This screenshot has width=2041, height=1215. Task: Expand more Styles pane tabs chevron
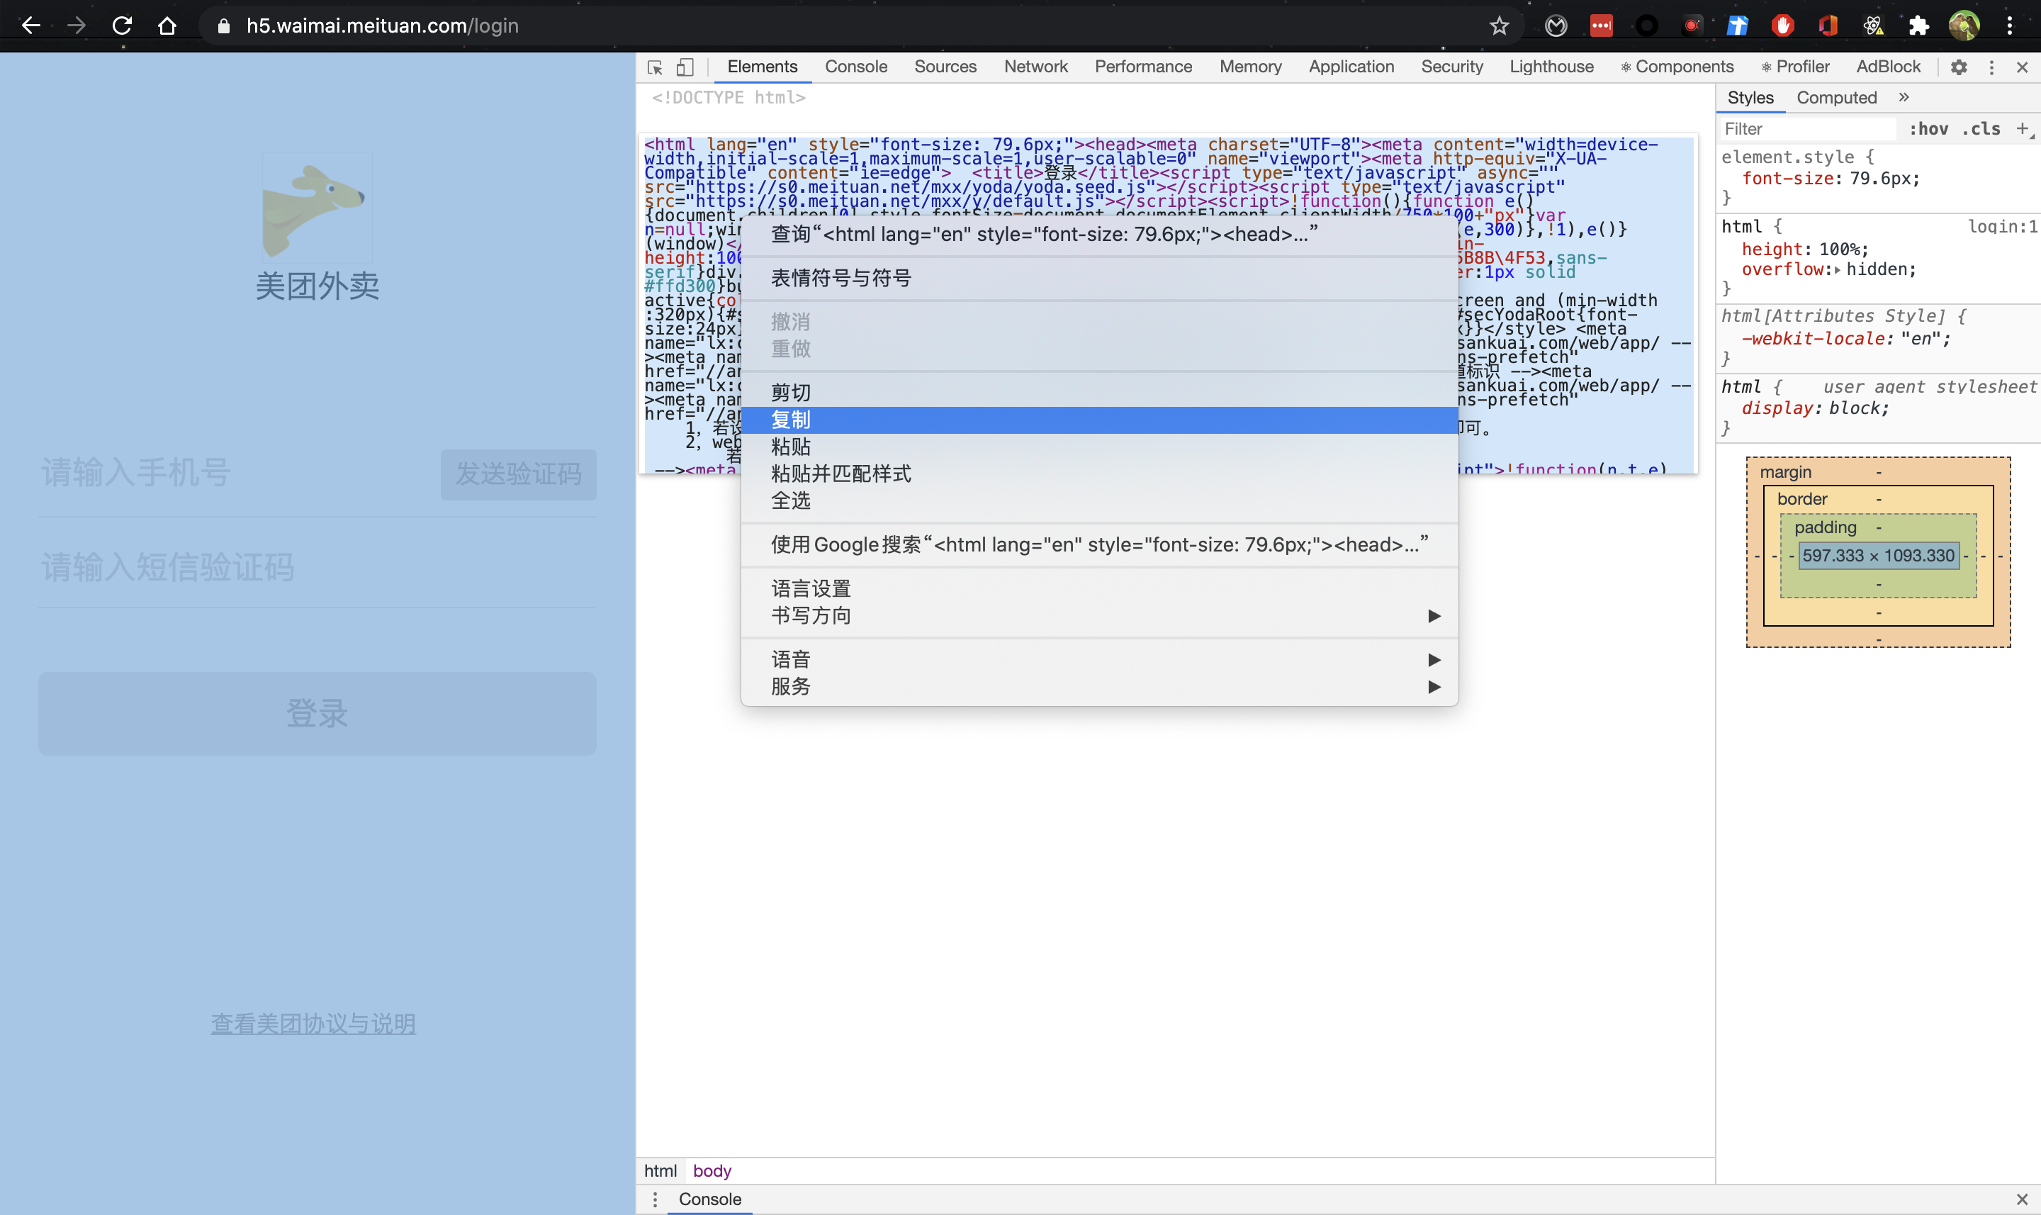[x=1904, y=97]
